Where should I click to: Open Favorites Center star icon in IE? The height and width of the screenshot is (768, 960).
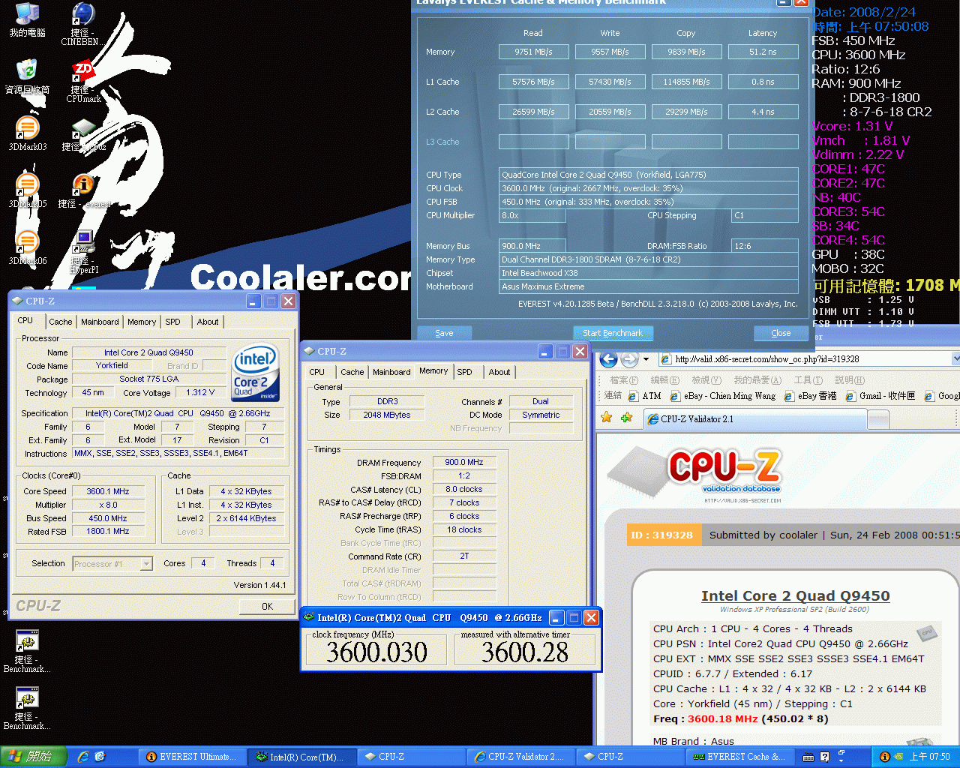(607, 418)
